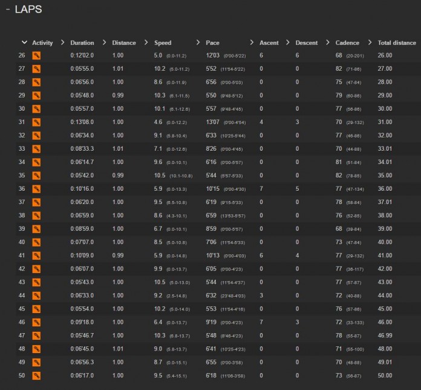Open the activity icon for lap 40
Screen dimensions: 421x390
(36, 242)
